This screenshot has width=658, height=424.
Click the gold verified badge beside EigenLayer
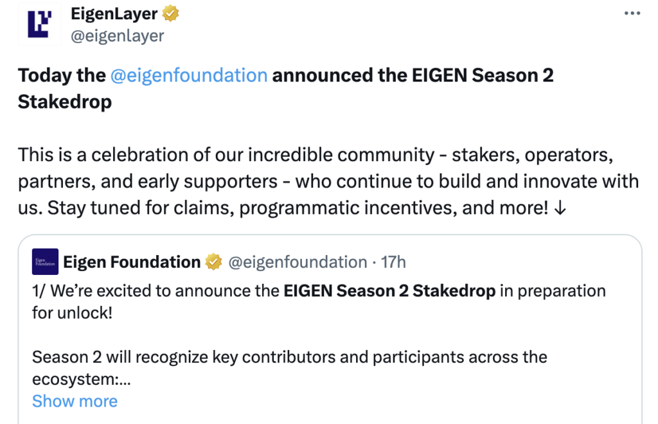click(x=170, y=14)
